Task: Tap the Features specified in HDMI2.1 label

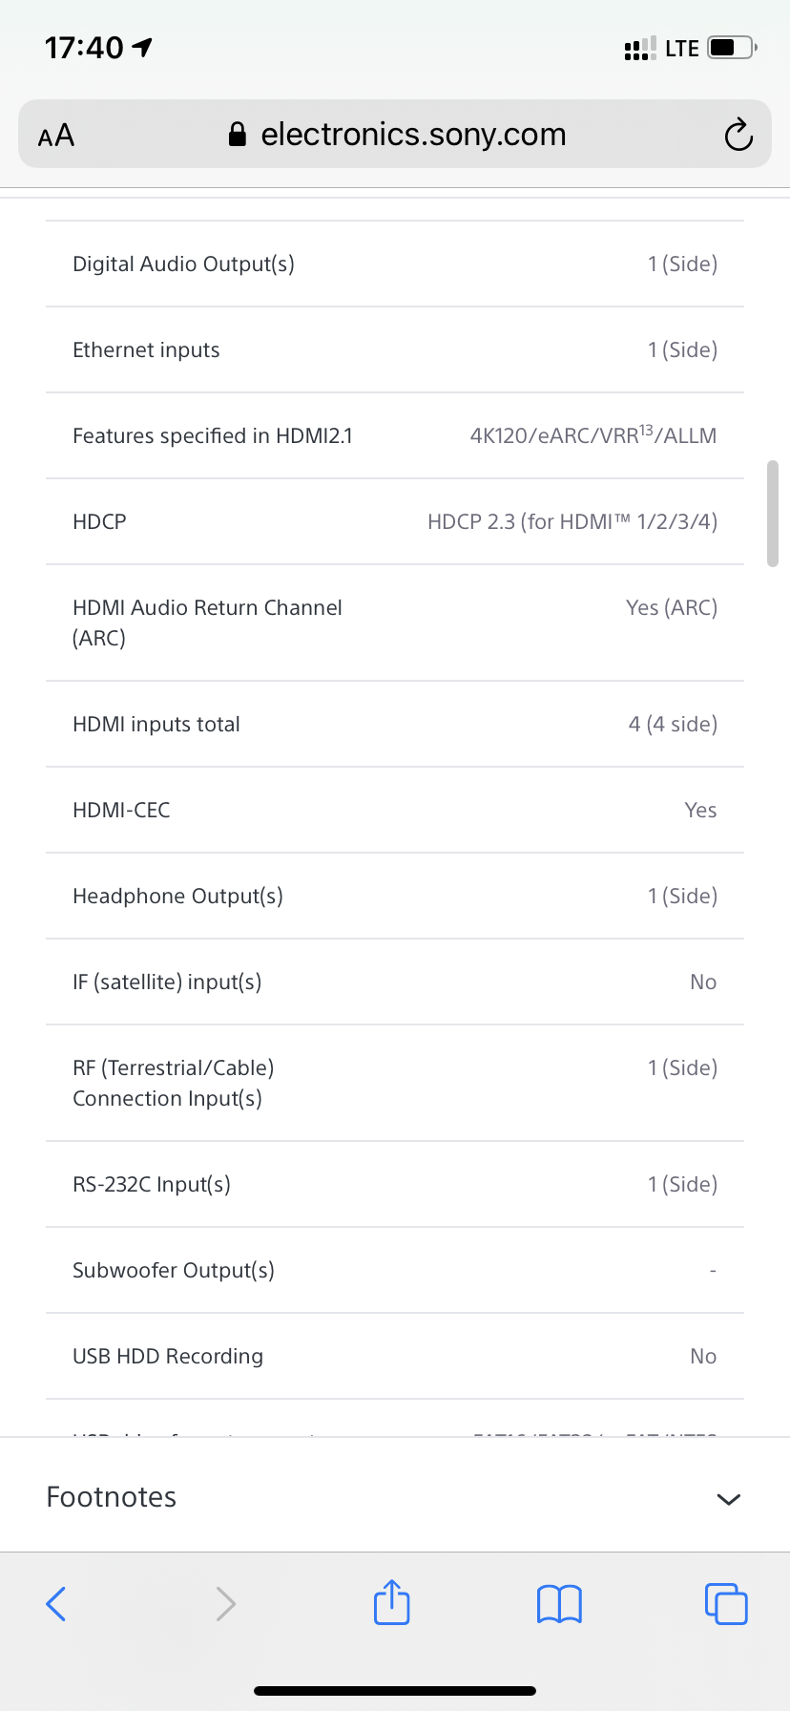Action: tap(213, 436)
